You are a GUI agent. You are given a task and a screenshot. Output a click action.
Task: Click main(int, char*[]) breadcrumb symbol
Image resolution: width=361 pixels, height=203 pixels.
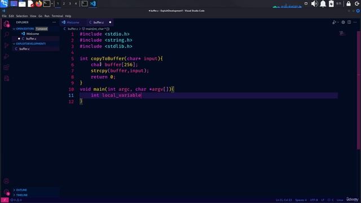pos(96,29)
